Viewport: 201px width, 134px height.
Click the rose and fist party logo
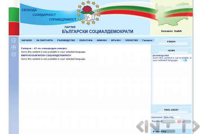(x=88, y=13)
